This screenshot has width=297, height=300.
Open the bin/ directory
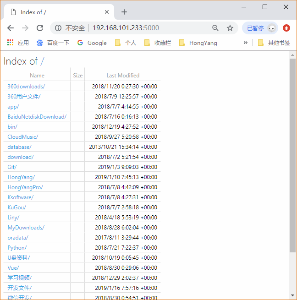point(12,127)
